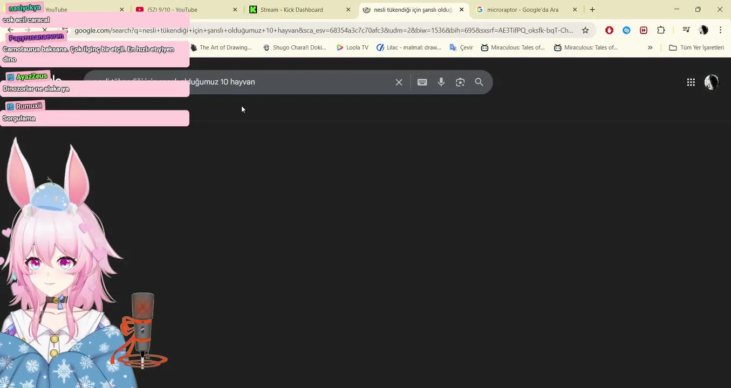Search by image with the lens icon
731x388 pixels.
pos(460,82)
